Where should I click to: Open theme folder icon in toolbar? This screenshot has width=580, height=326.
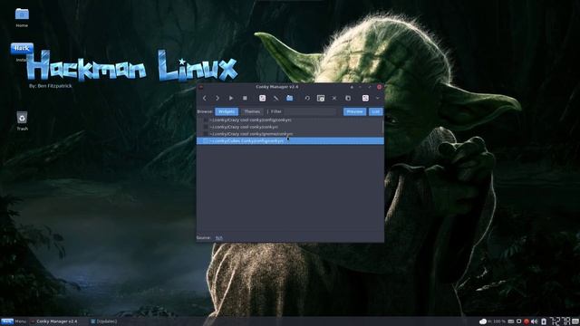click(x=290, y=98)
